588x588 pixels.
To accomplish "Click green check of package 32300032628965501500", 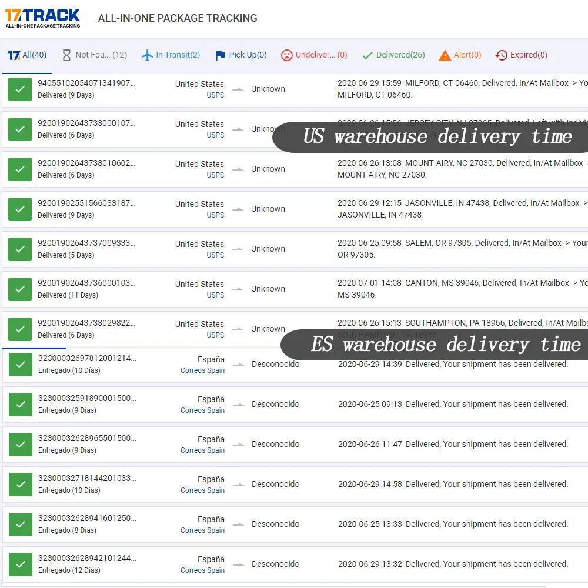I will pos(21,445).
